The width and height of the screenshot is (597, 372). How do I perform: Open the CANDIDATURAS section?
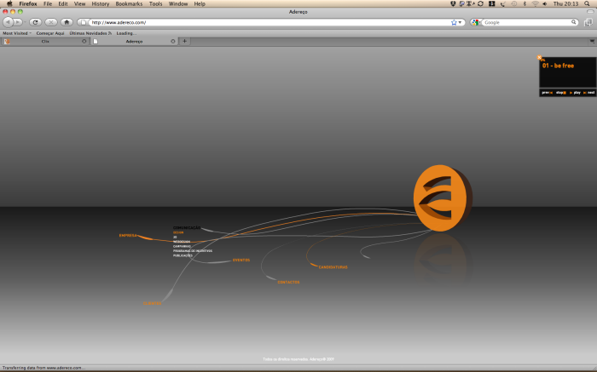333,267
